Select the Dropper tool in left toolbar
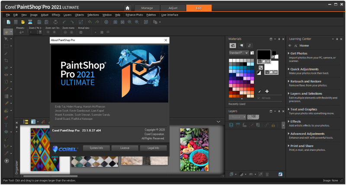Screen dimensions: 346x185 click(6, 53)
